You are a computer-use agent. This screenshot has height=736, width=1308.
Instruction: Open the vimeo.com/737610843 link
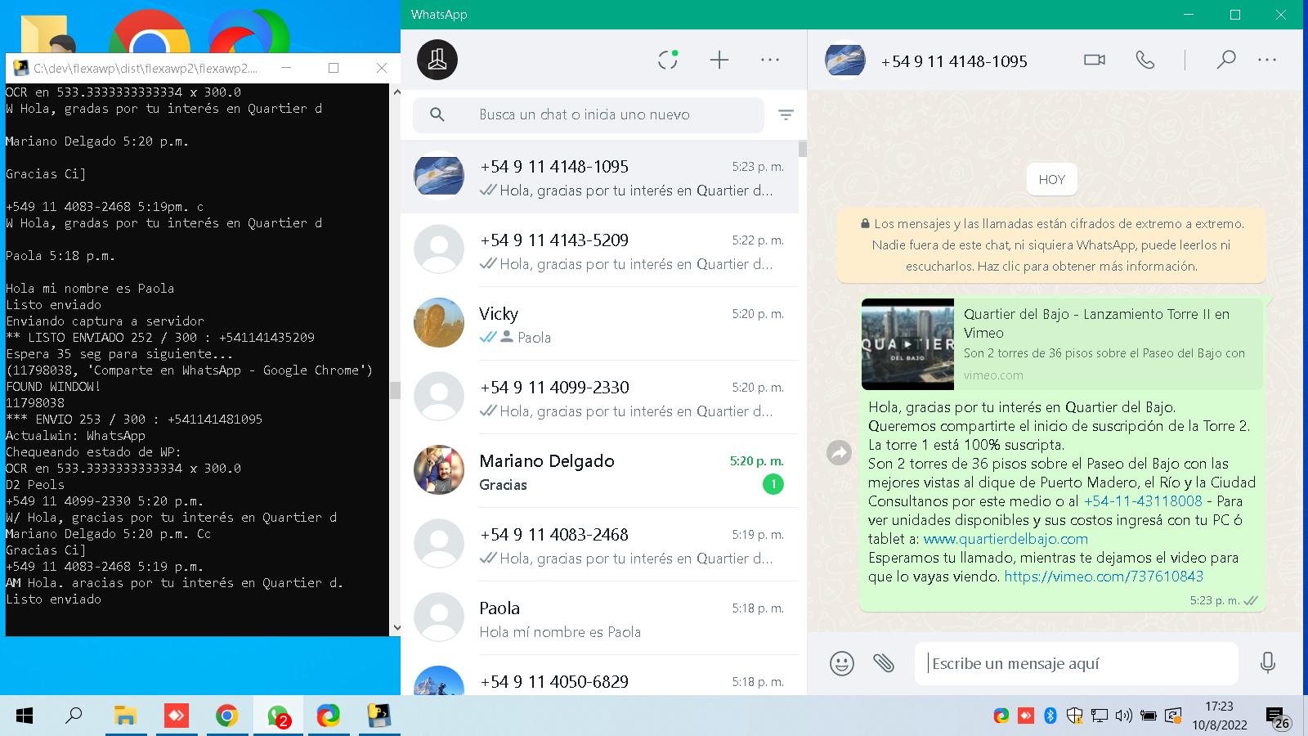pyautogui.click(x=1104, y=577)
